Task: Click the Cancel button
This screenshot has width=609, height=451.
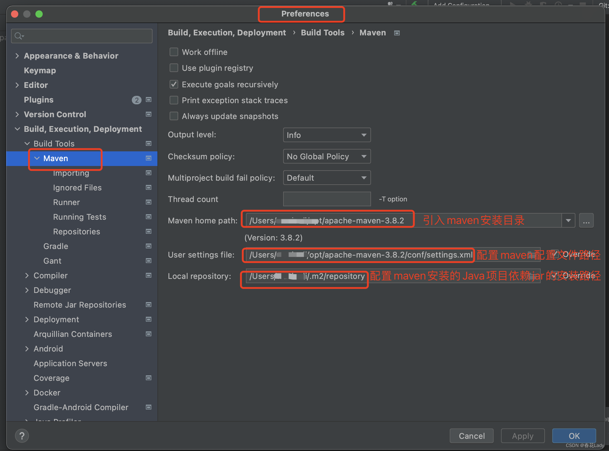Action: pyautogui.click(x=471, y=436)
